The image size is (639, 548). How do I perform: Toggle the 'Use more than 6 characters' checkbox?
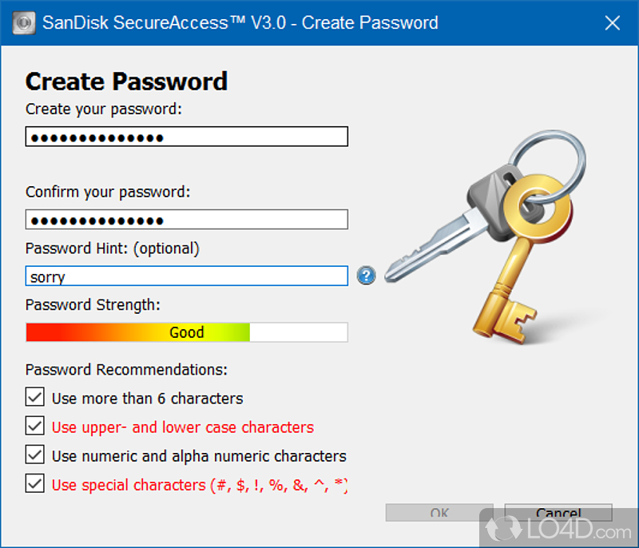tap(35, 398)
